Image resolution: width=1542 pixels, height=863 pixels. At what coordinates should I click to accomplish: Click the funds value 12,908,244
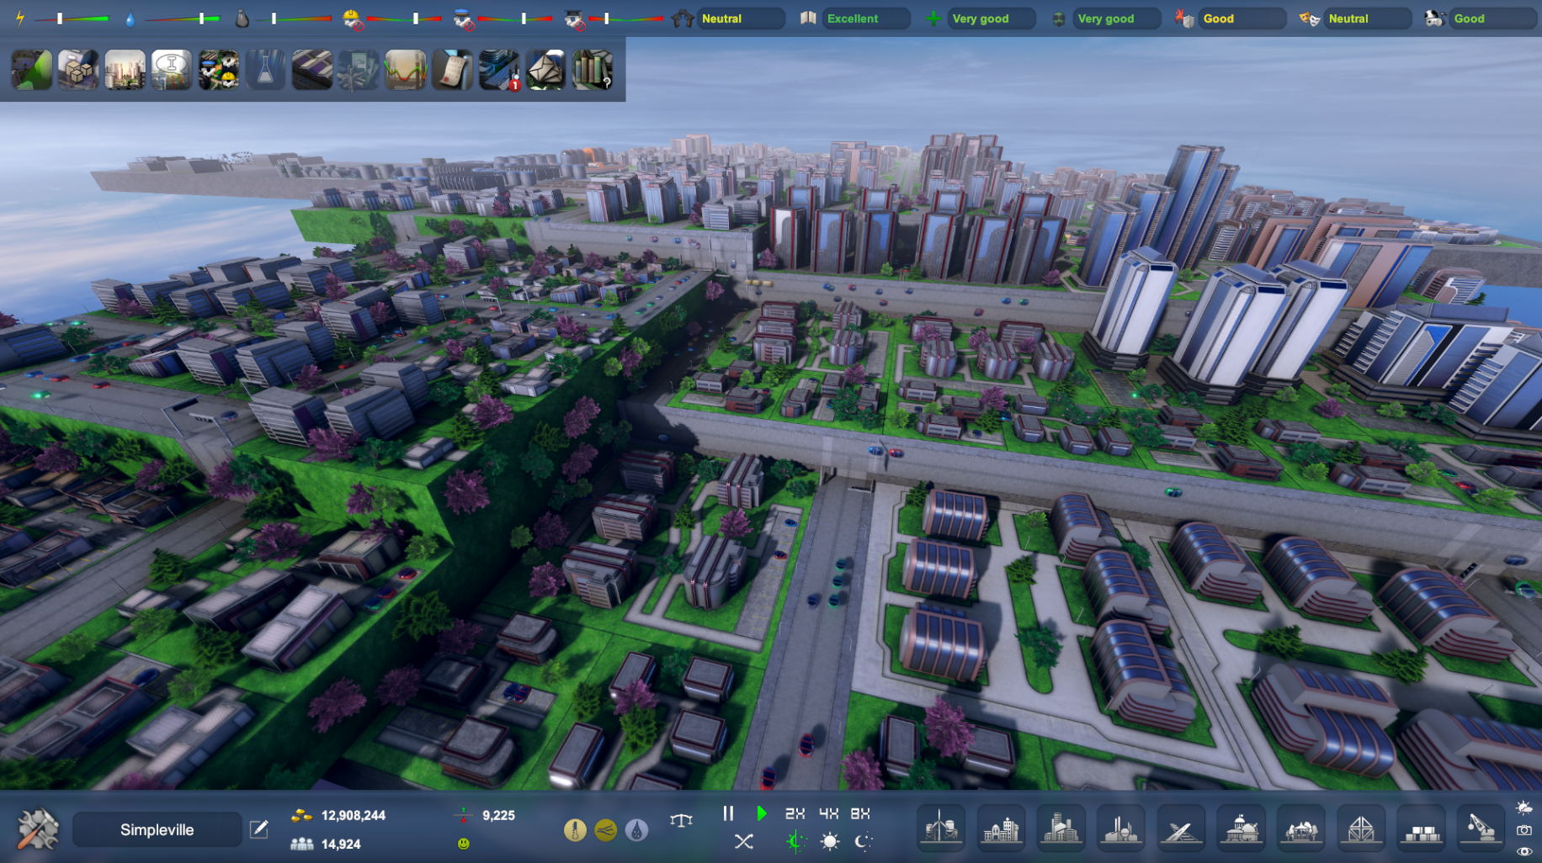[354, 815]
